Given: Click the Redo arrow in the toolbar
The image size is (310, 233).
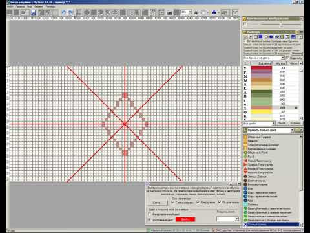Looking at the screenshot, I should tap(70, 12).
